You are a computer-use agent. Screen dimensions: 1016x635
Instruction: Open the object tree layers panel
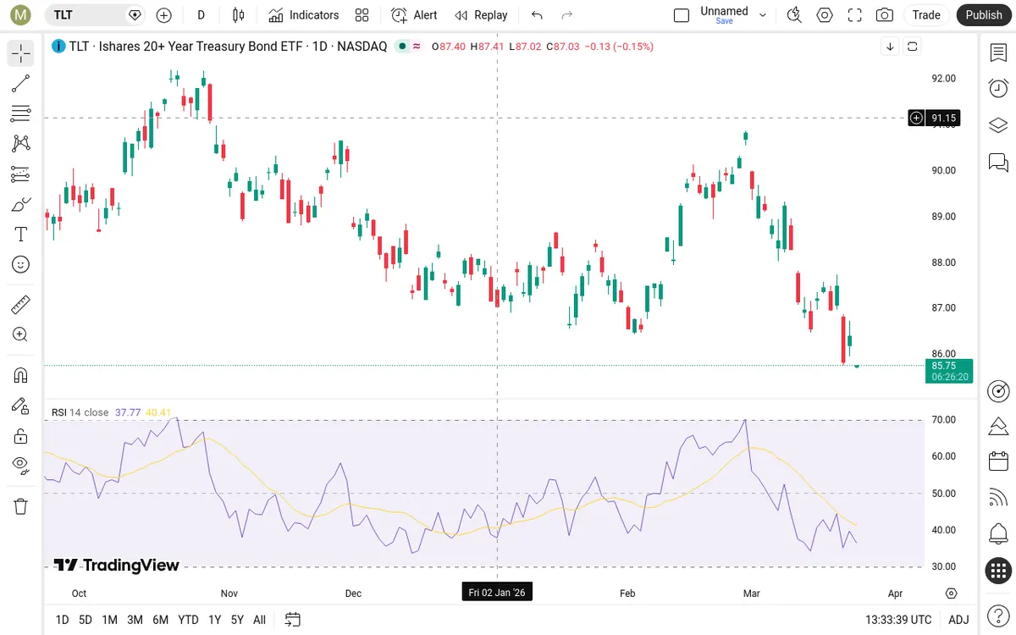[x=998, y=125]
